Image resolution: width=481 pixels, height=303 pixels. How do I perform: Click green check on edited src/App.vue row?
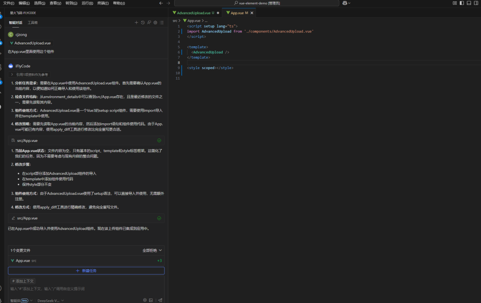(159, 218)
